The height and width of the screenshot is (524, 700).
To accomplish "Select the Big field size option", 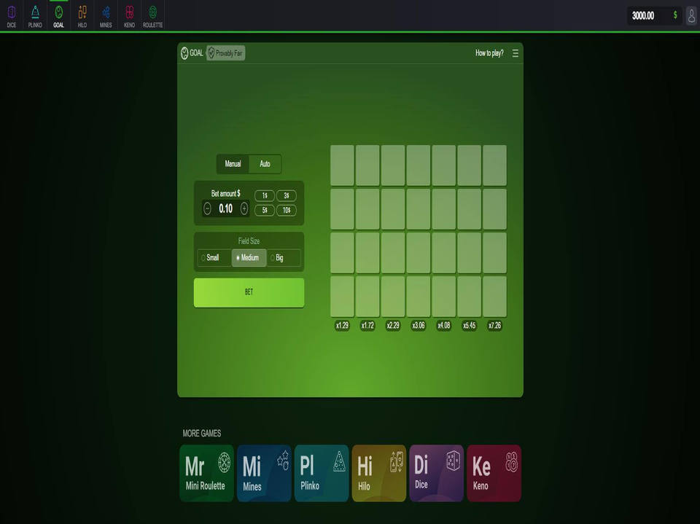I will tap(283, 258).
